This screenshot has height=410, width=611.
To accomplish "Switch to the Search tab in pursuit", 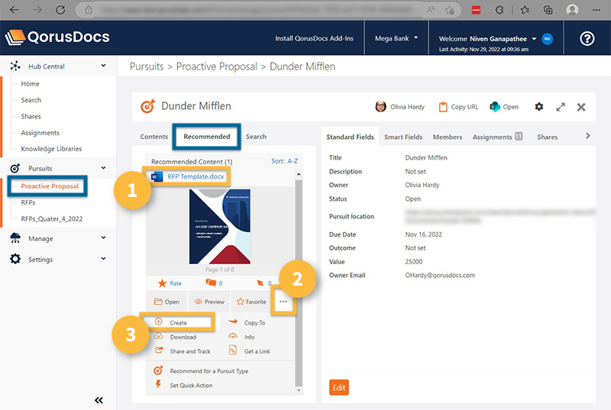I will tap(256, 137).
